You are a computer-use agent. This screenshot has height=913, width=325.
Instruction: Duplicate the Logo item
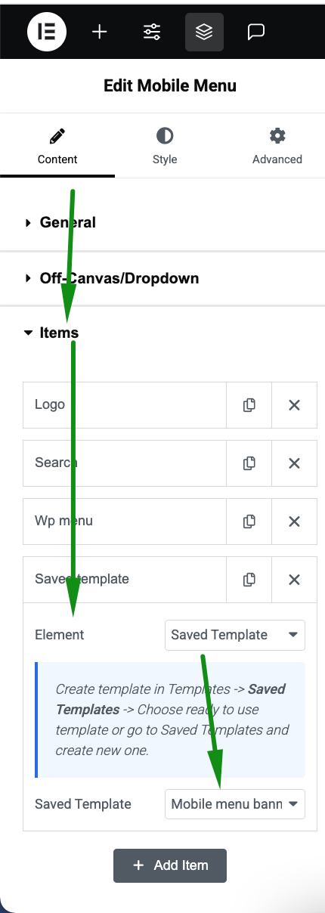coord(249,405)
